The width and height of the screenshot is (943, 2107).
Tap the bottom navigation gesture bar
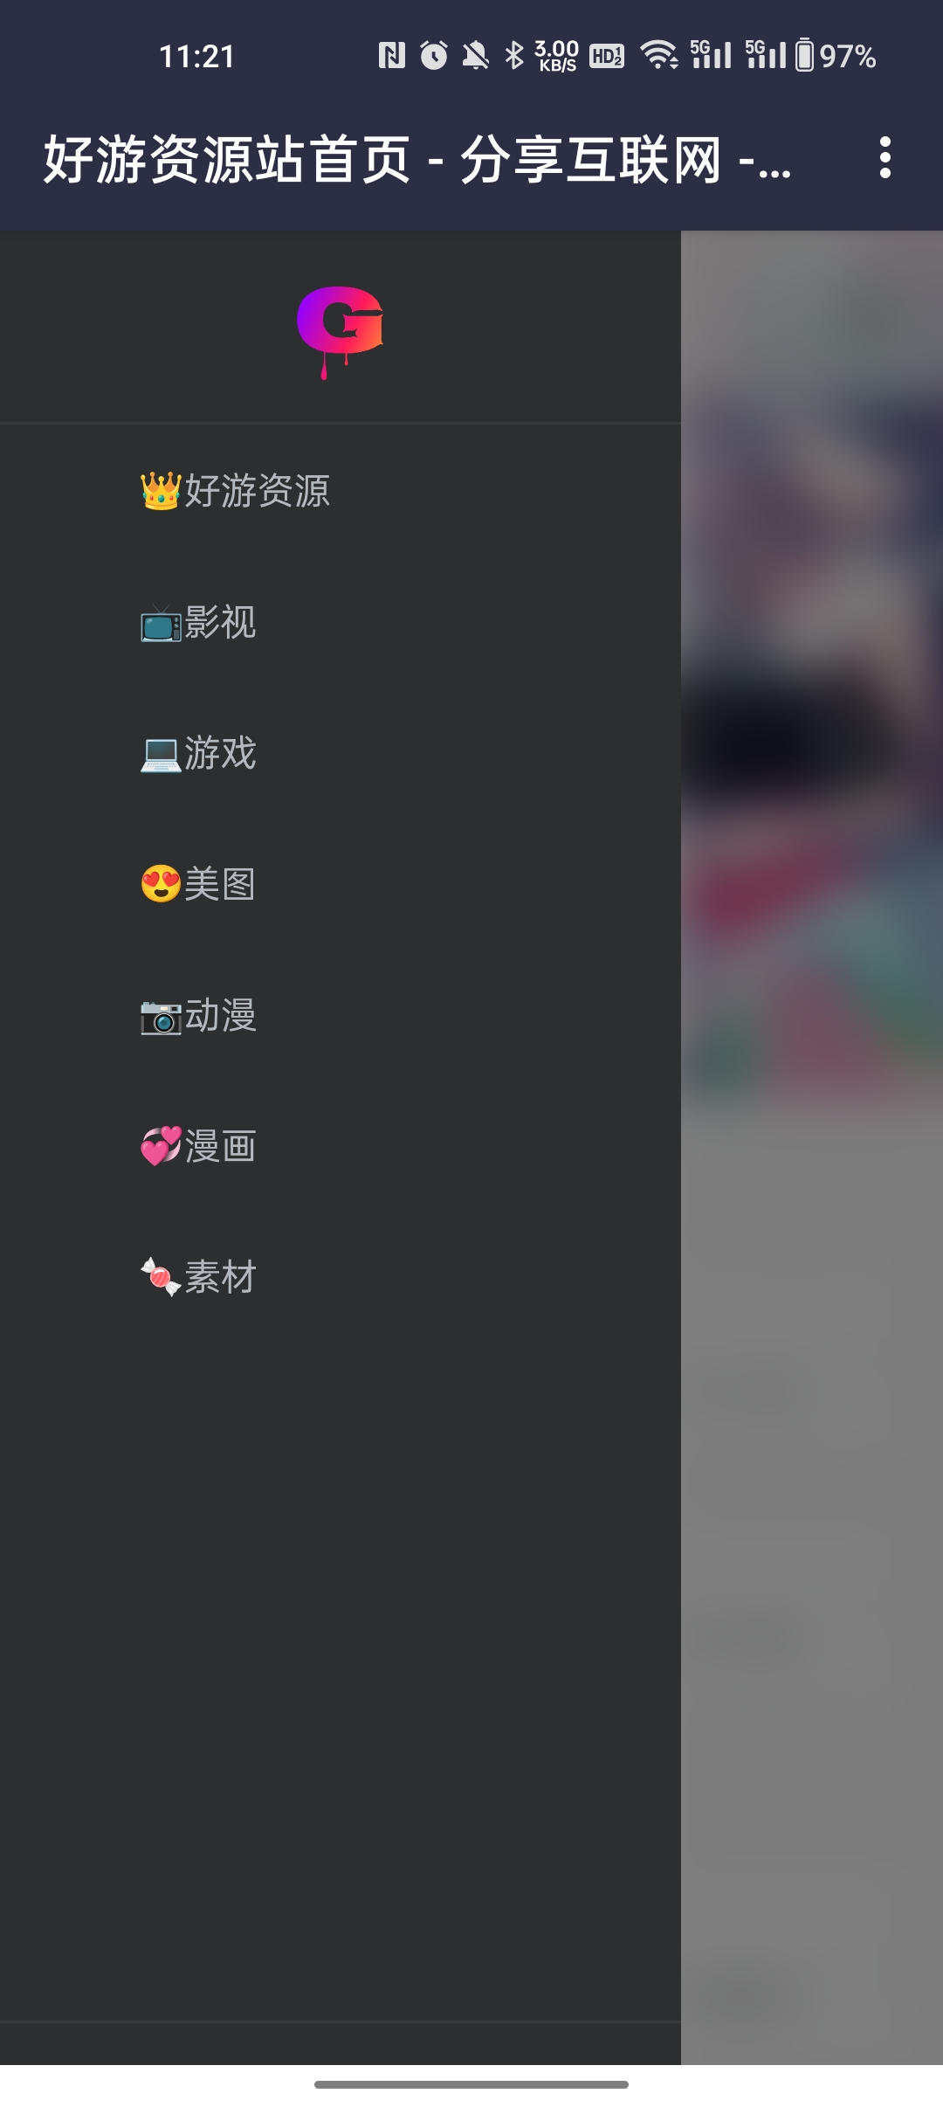click(x=471, y=2085)
